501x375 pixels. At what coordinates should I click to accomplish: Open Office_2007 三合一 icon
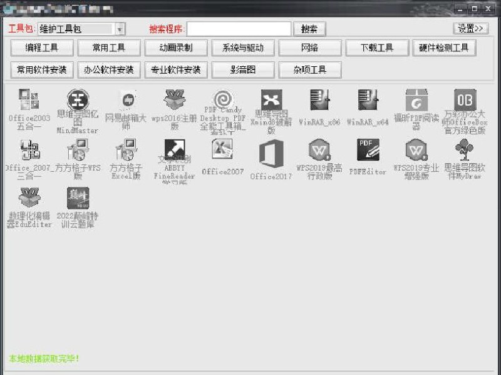pyautogui.click(x=29, y=149)
